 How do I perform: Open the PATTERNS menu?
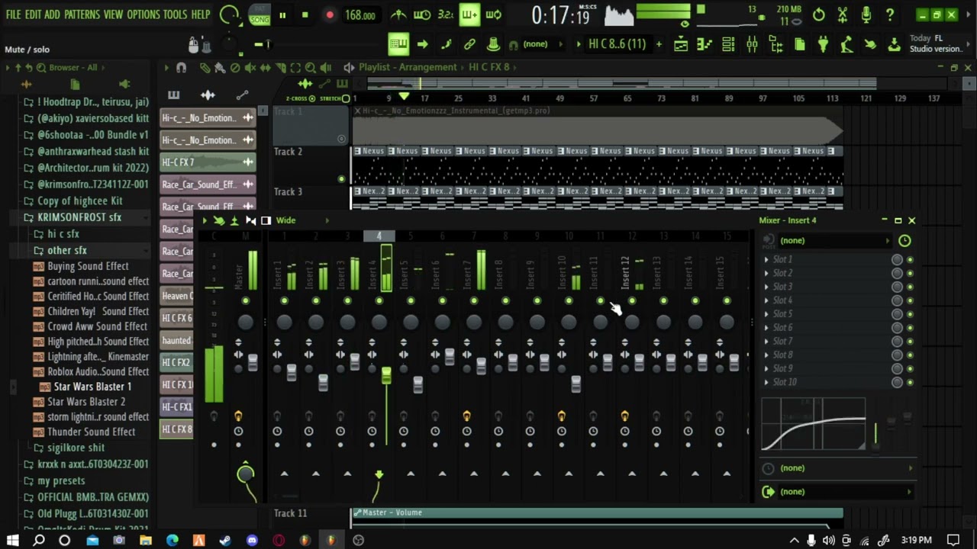tap(82, 14)
